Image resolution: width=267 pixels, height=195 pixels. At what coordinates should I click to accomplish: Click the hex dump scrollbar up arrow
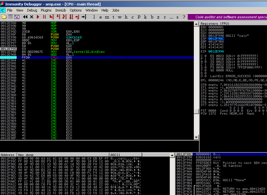(x=172, y=155)
